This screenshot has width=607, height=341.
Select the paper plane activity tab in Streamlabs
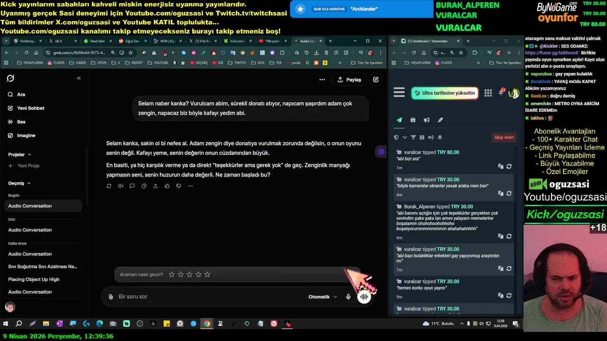pos(399,120)
